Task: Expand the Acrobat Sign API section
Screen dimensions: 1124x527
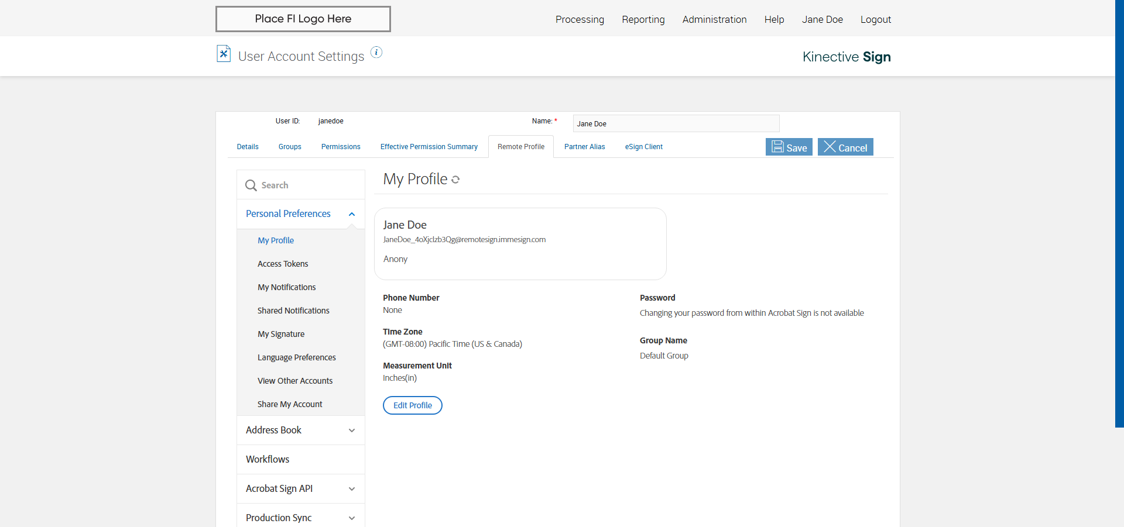Action: coord(352,489)
